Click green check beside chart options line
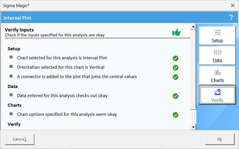 pyautogui.click(x=176, y=115)
